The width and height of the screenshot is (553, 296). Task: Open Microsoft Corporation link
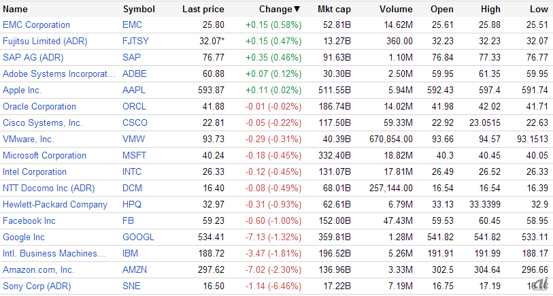[44, 155]
